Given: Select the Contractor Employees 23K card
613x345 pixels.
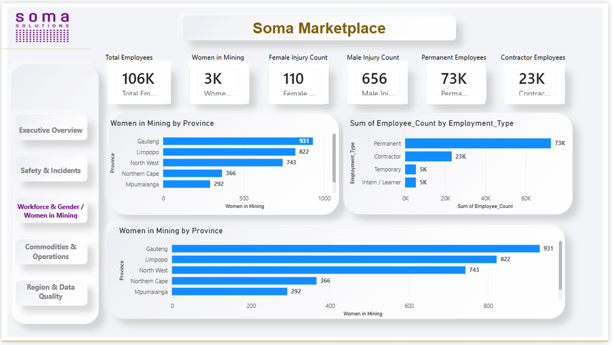Looking at the screenshot, I should pyautogui.click(x=534, y=82).
